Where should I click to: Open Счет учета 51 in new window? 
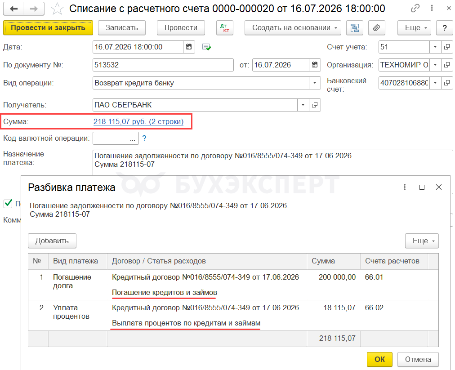(447, 47)
